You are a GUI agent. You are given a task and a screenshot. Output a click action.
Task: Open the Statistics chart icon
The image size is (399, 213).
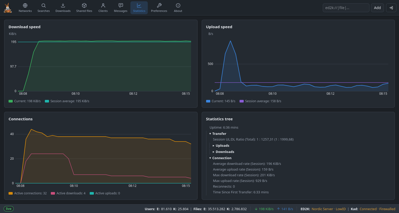tap(139, 5)
